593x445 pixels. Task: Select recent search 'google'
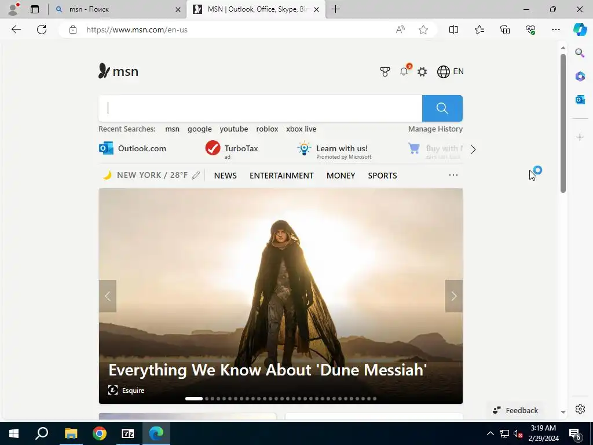(x=199, y=129)
